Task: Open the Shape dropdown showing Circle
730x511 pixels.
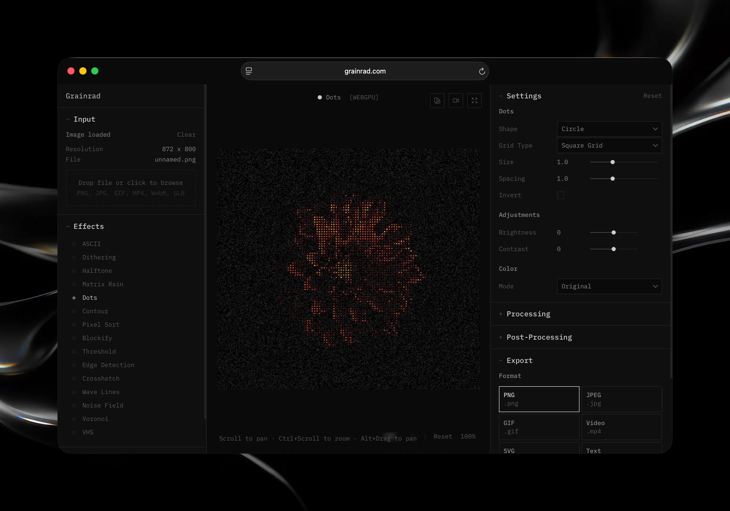Action: point(609,129)
